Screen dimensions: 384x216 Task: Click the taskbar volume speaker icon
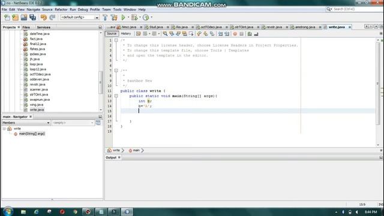[357, 212]
